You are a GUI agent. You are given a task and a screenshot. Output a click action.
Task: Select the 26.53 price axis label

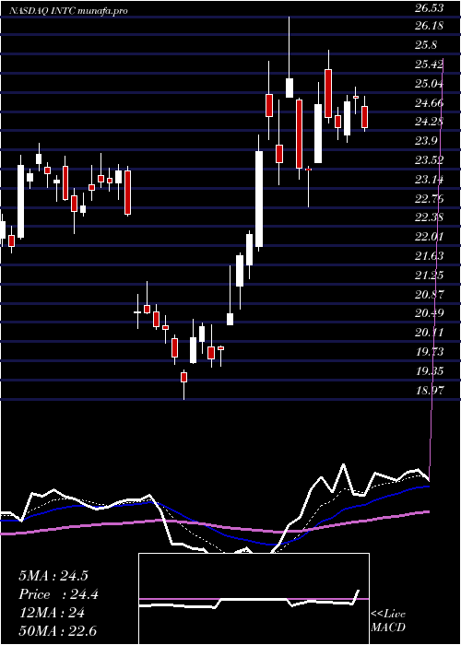click(429, 7)
